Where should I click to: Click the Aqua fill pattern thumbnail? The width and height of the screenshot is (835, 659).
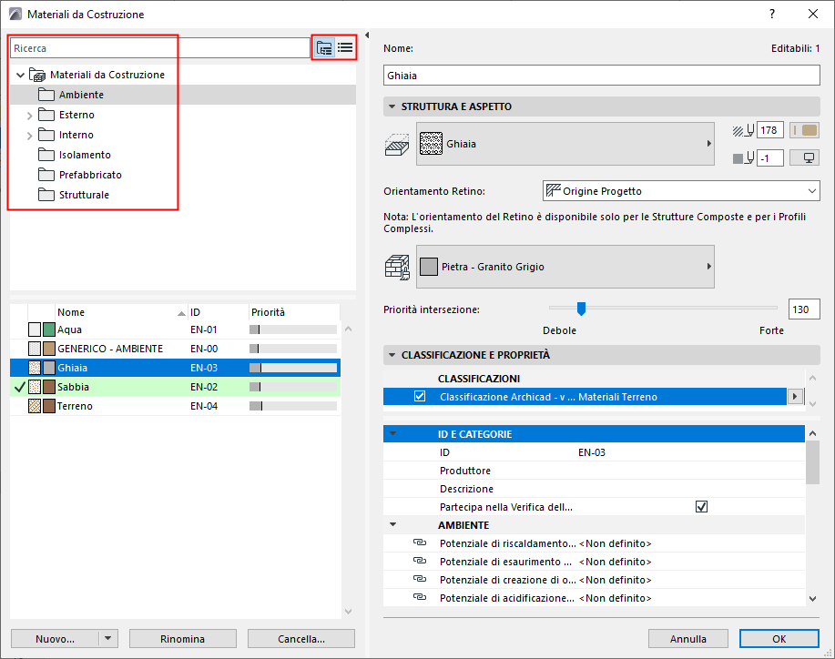tap(35, 329)
